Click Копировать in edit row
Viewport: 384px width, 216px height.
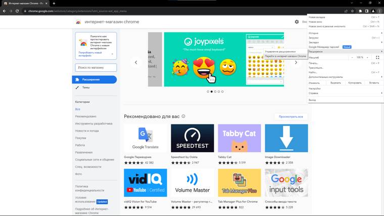355,83
